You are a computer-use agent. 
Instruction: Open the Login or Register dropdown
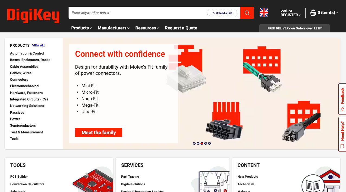290,13
